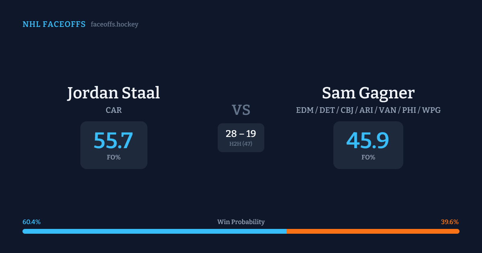This screenshot has height=253, width=482.
Task: Click Sam Gagner's 45.9 faceoff percentage
Action: 368,141
